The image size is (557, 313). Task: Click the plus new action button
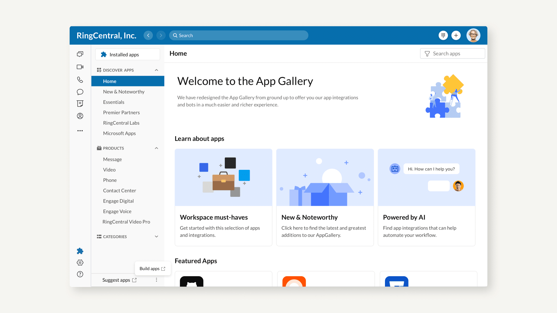click(x=456, y=35)
